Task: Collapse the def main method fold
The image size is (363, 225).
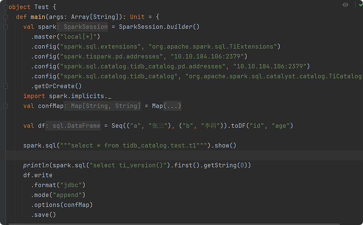Action: pos(6,17)
